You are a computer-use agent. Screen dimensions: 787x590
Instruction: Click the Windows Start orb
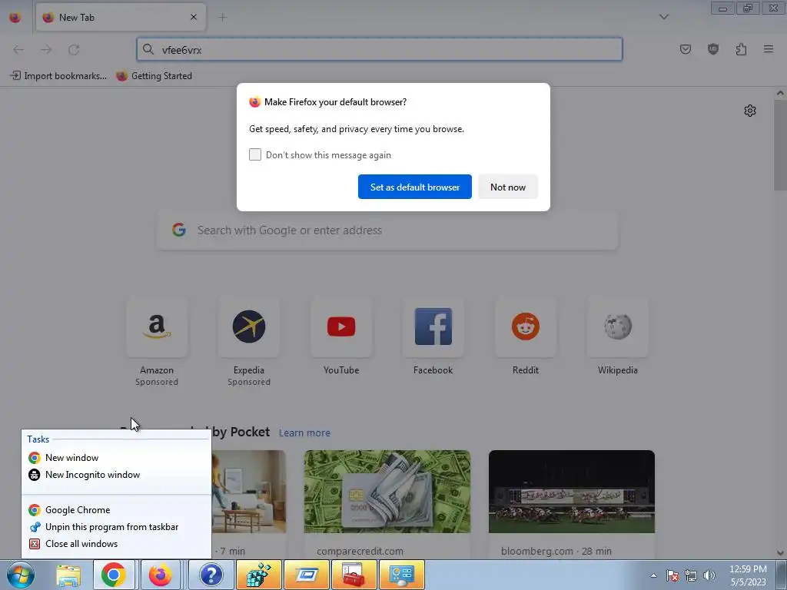(21, 575)
